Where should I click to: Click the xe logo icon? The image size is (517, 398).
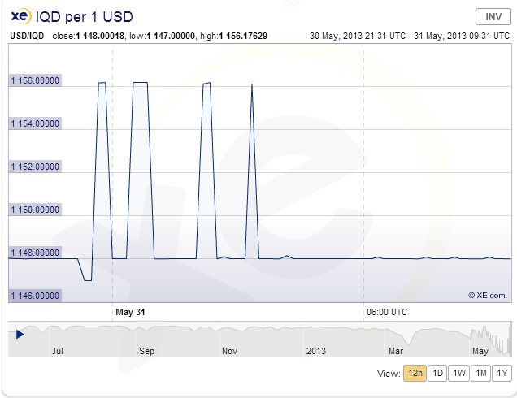[x=21, y=15]
